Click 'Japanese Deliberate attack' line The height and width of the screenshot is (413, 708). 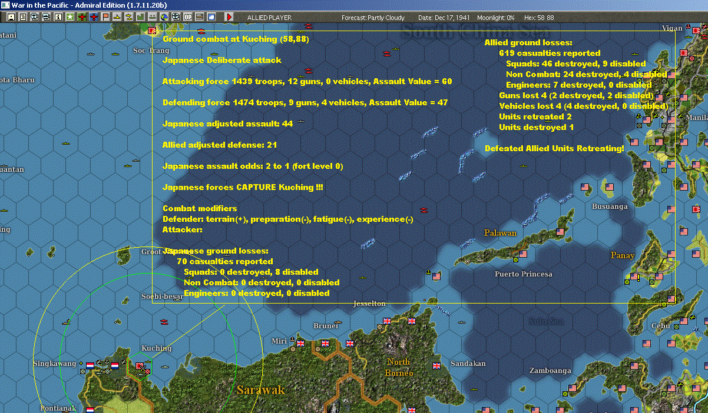(x=222, y=60)
